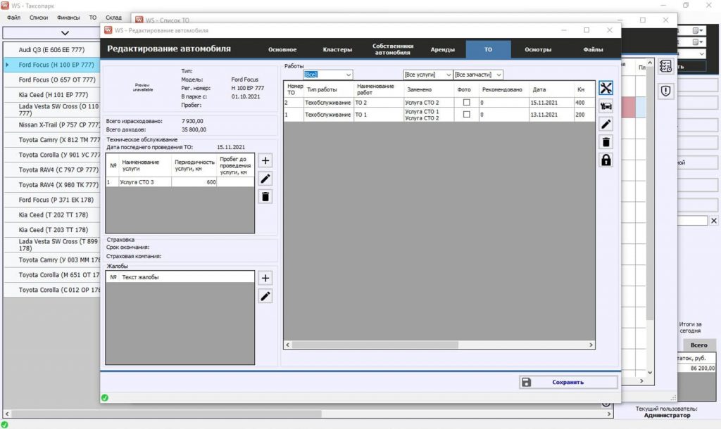Expand the dropdown above the car list
721x429 pixels.
click(x=65, y=33)
